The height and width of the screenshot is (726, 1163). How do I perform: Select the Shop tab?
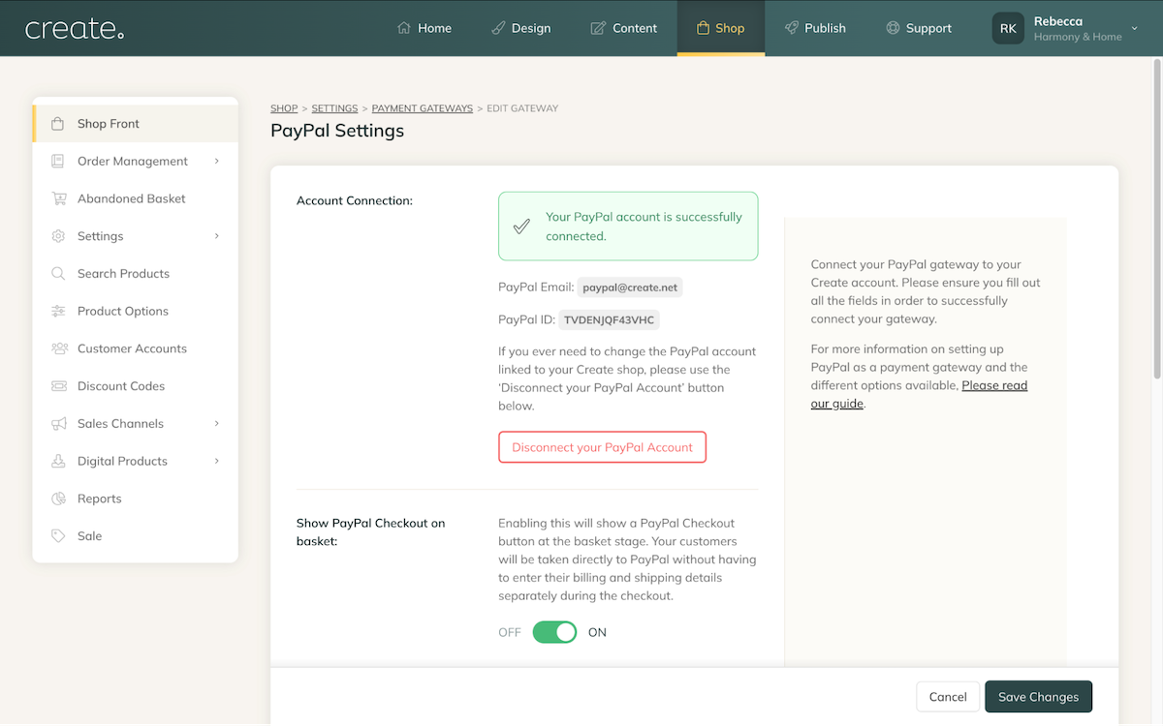click(x=721, y=28)
